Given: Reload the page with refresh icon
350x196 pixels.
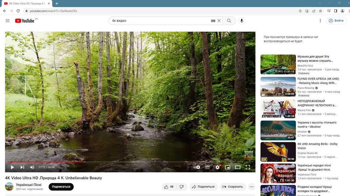Looking at the screenshot, I should coord(18,11).
